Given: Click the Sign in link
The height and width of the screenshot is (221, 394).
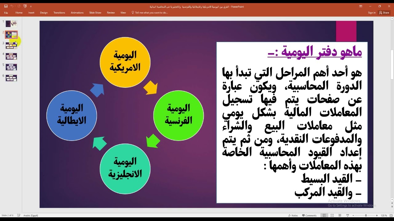Looking at the screenshot, I should tap(372, 13).
